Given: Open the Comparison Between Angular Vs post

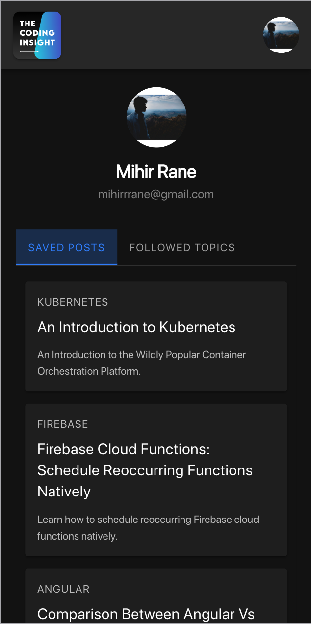Looking at the screenshot, I should (x=146, y=614).
